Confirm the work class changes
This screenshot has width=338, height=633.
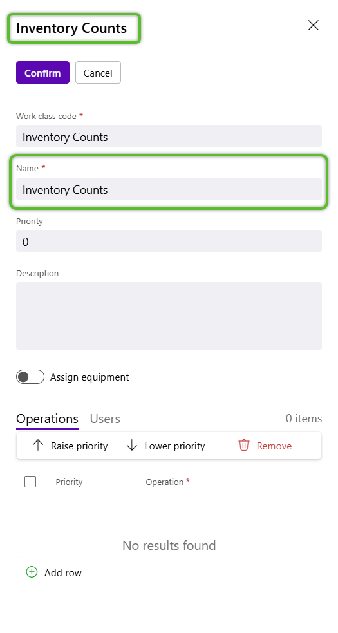[42, 73]
